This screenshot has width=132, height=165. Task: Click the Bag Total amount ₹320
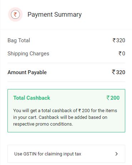click(x=119, y=40)
